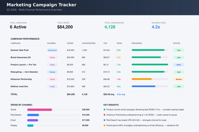
Task: Click the Campaign Performance section heading
Action: (25, 39)
